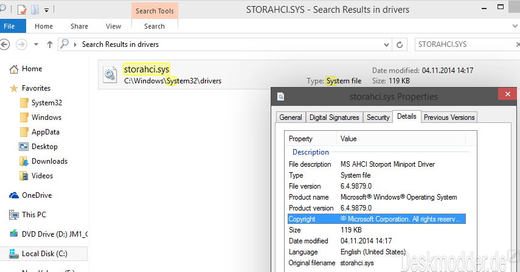Click the Property column header
Viewport: 520px width, 272px height.
pyautogui.click(x=310, y=139)
